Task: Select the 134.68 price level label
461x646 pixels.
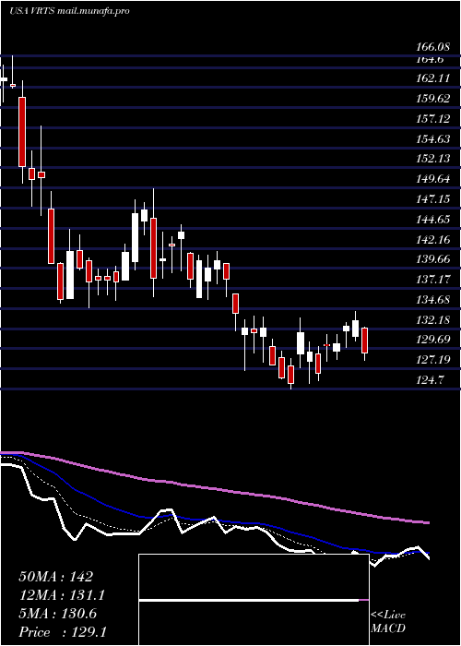Action: (x=432, y=300)
